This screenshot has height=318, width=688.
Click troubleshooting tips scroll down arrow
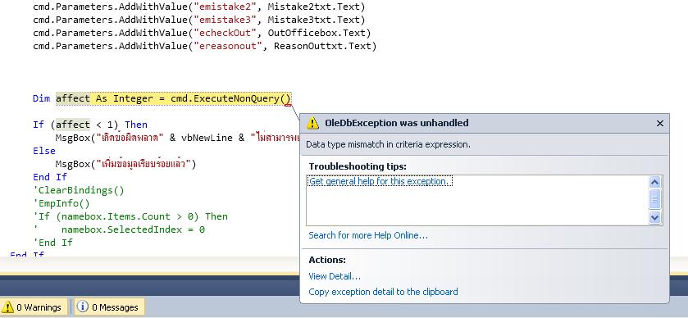[x=654, y=217]
